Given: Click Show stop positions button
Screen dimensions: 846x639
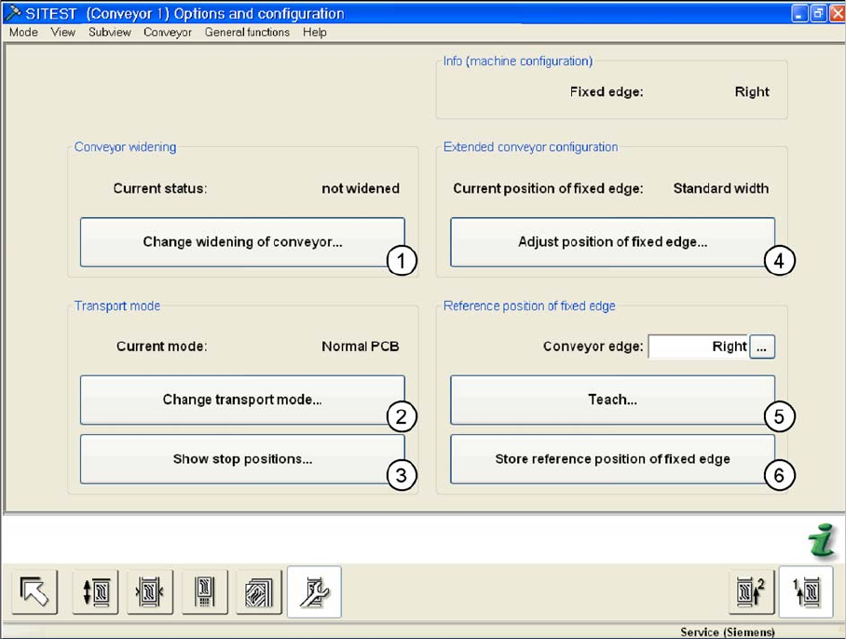Looking at the screenshot, I should (x=242, y=459).
